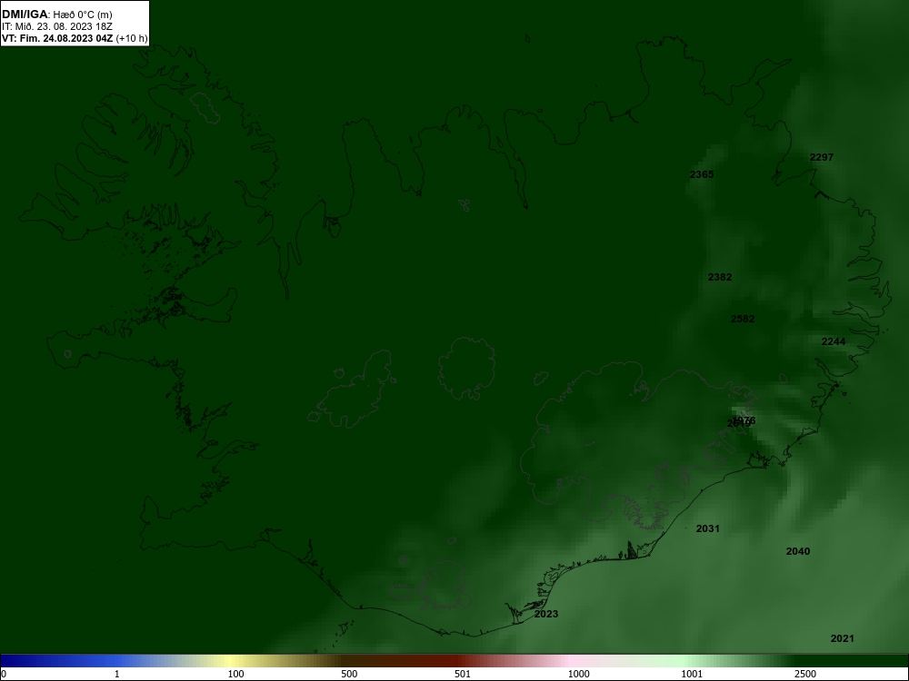Click the value label 2244
Image resolution: width=909 pixels, height=681 pixels.
833,341
